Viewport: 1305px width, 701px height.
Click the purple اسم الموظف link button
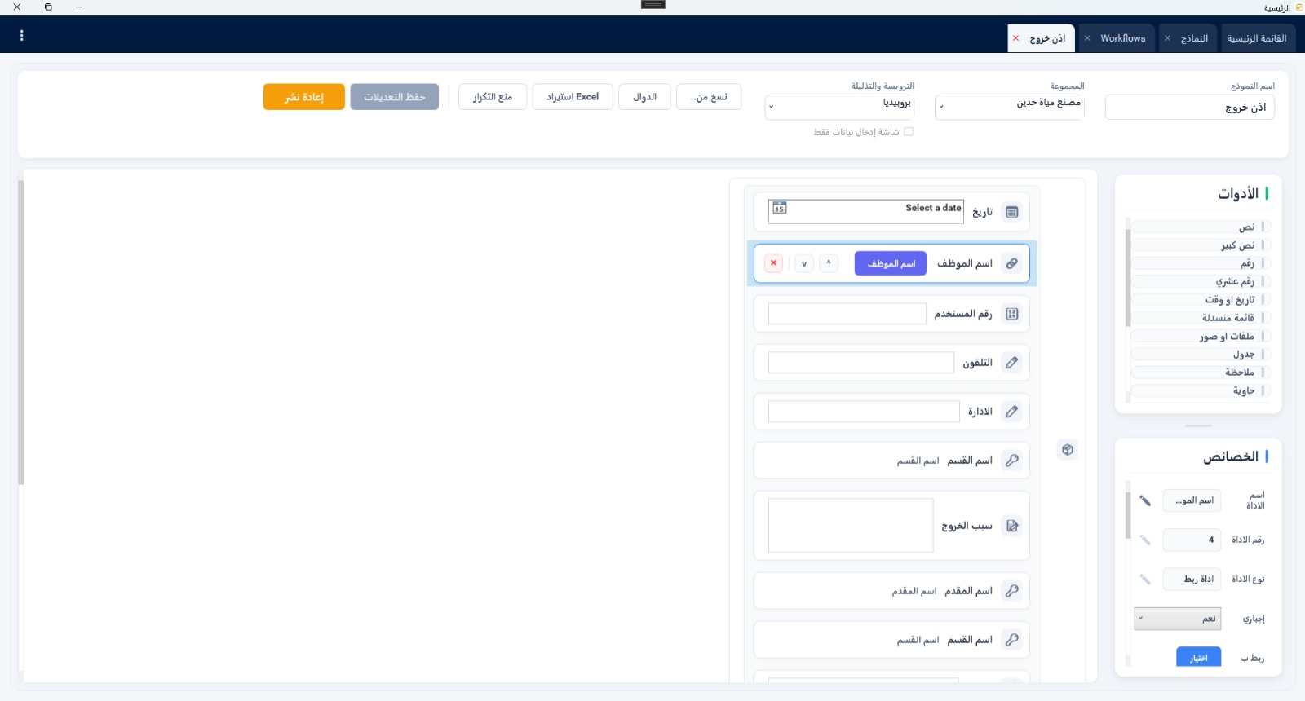891,263
